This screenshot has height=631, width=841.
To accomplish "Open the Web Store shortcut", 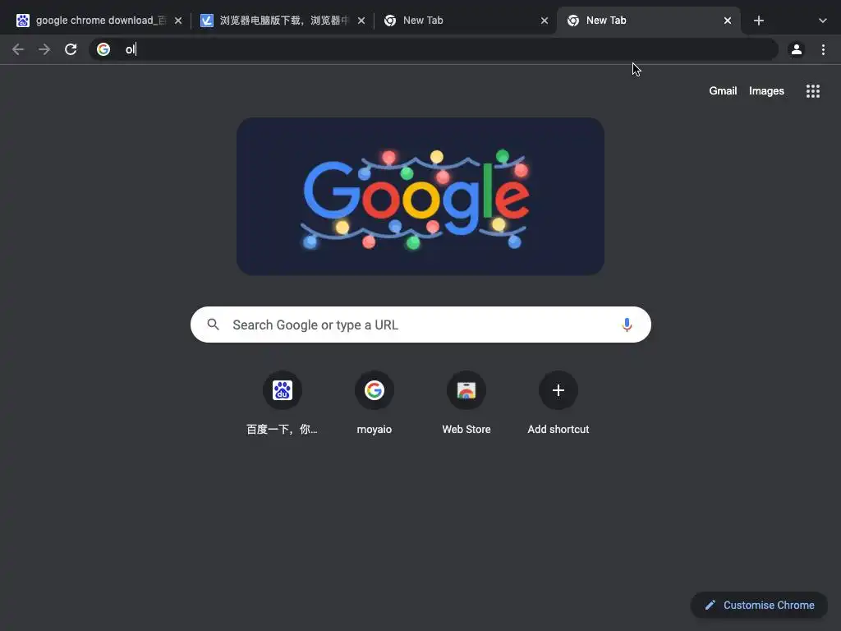I will coord(466,390).
